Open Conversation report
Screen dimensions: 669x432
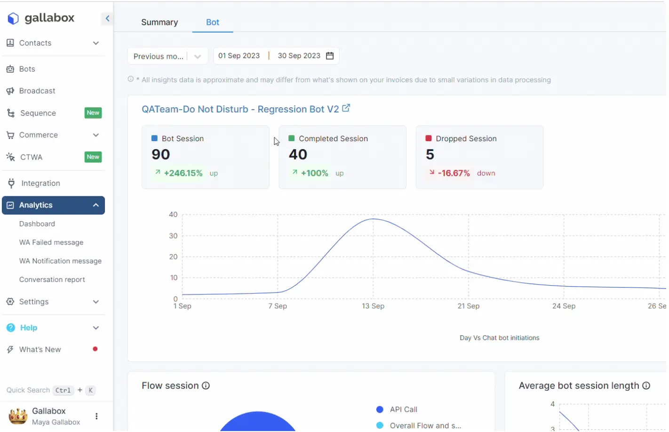(x=52, y=280)
